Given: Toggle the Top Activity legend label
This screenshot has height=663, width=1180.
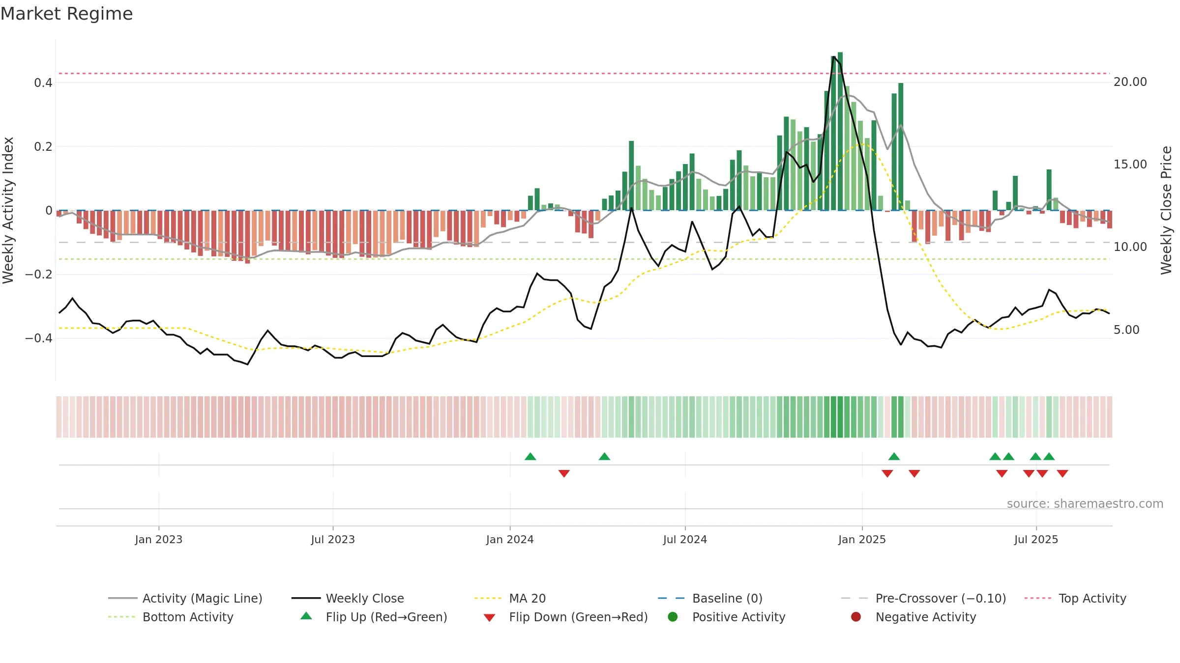Looking at the screenshot, I should 1092,598.
